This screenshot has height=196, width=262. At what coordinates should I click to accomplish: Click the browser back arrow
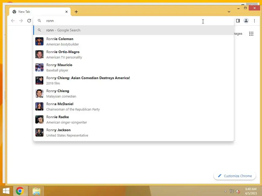click(x=13, y=21)
